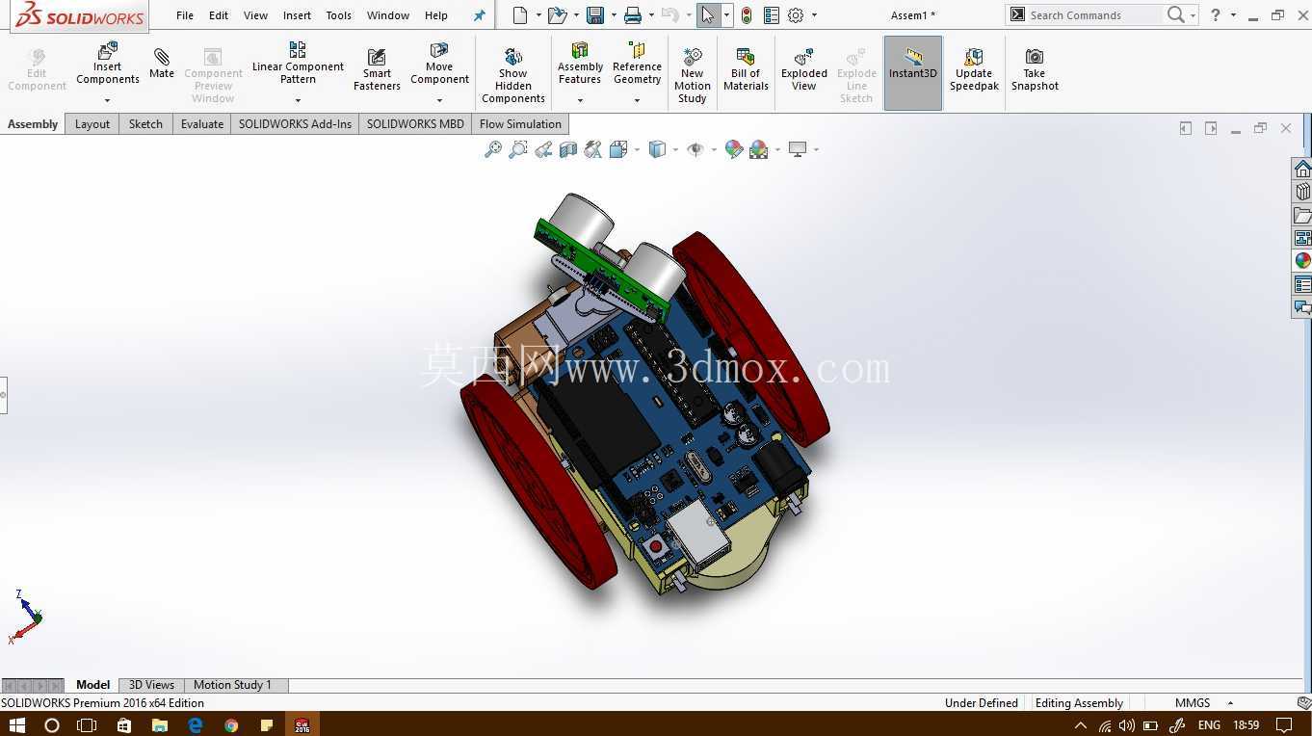Screen dimensions: 1312x736
Task: Switch to the Sketch tab
Action: (145, 123)
